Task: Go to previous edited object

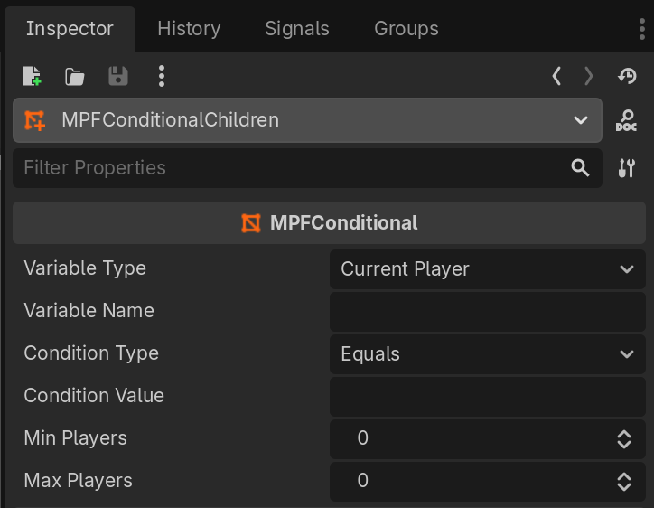Action: point(556,76)
